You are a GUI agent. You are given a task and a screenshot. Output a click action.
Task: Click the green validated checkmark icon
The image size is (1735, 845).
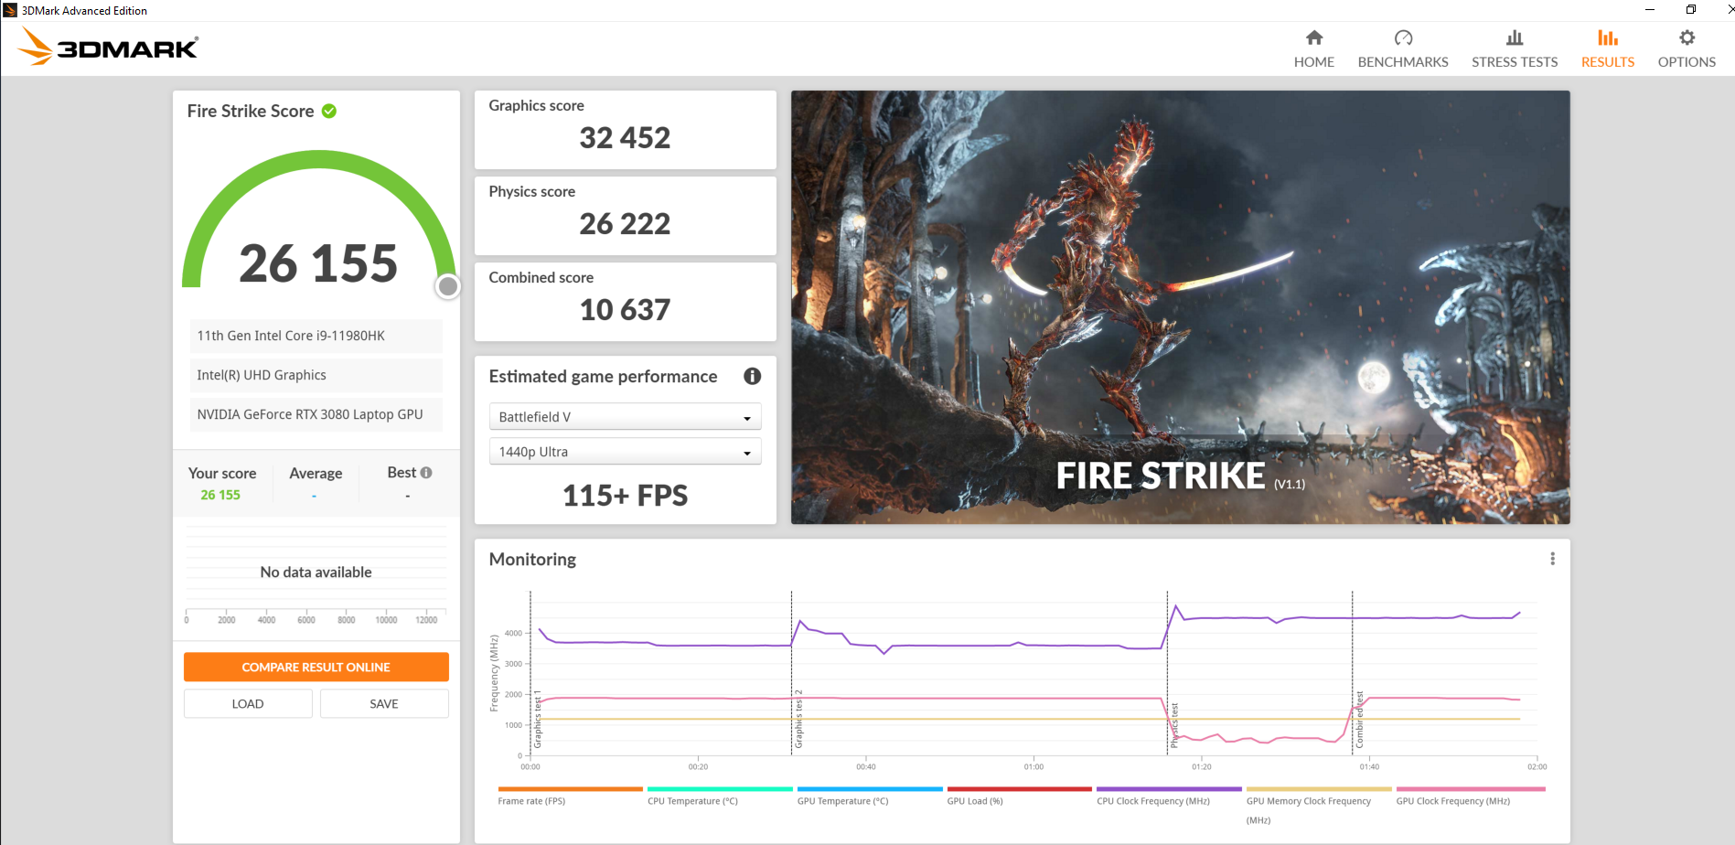pyautogui.click(x=329, y=111)
